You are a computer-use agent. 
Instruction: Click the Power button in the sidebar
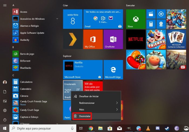coord(5,120)
